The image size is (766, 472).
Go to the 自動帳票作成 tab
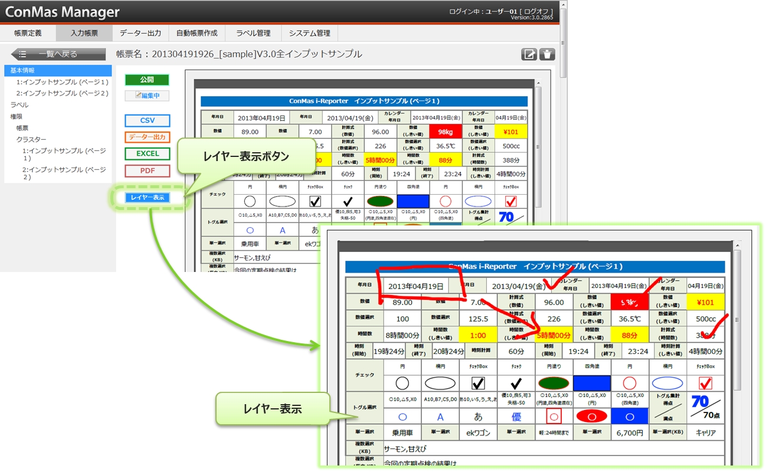(197, 33)
